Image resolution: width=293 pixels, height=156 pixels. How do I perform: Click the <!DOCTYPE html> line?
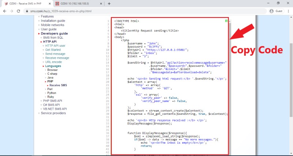(127, 21)
